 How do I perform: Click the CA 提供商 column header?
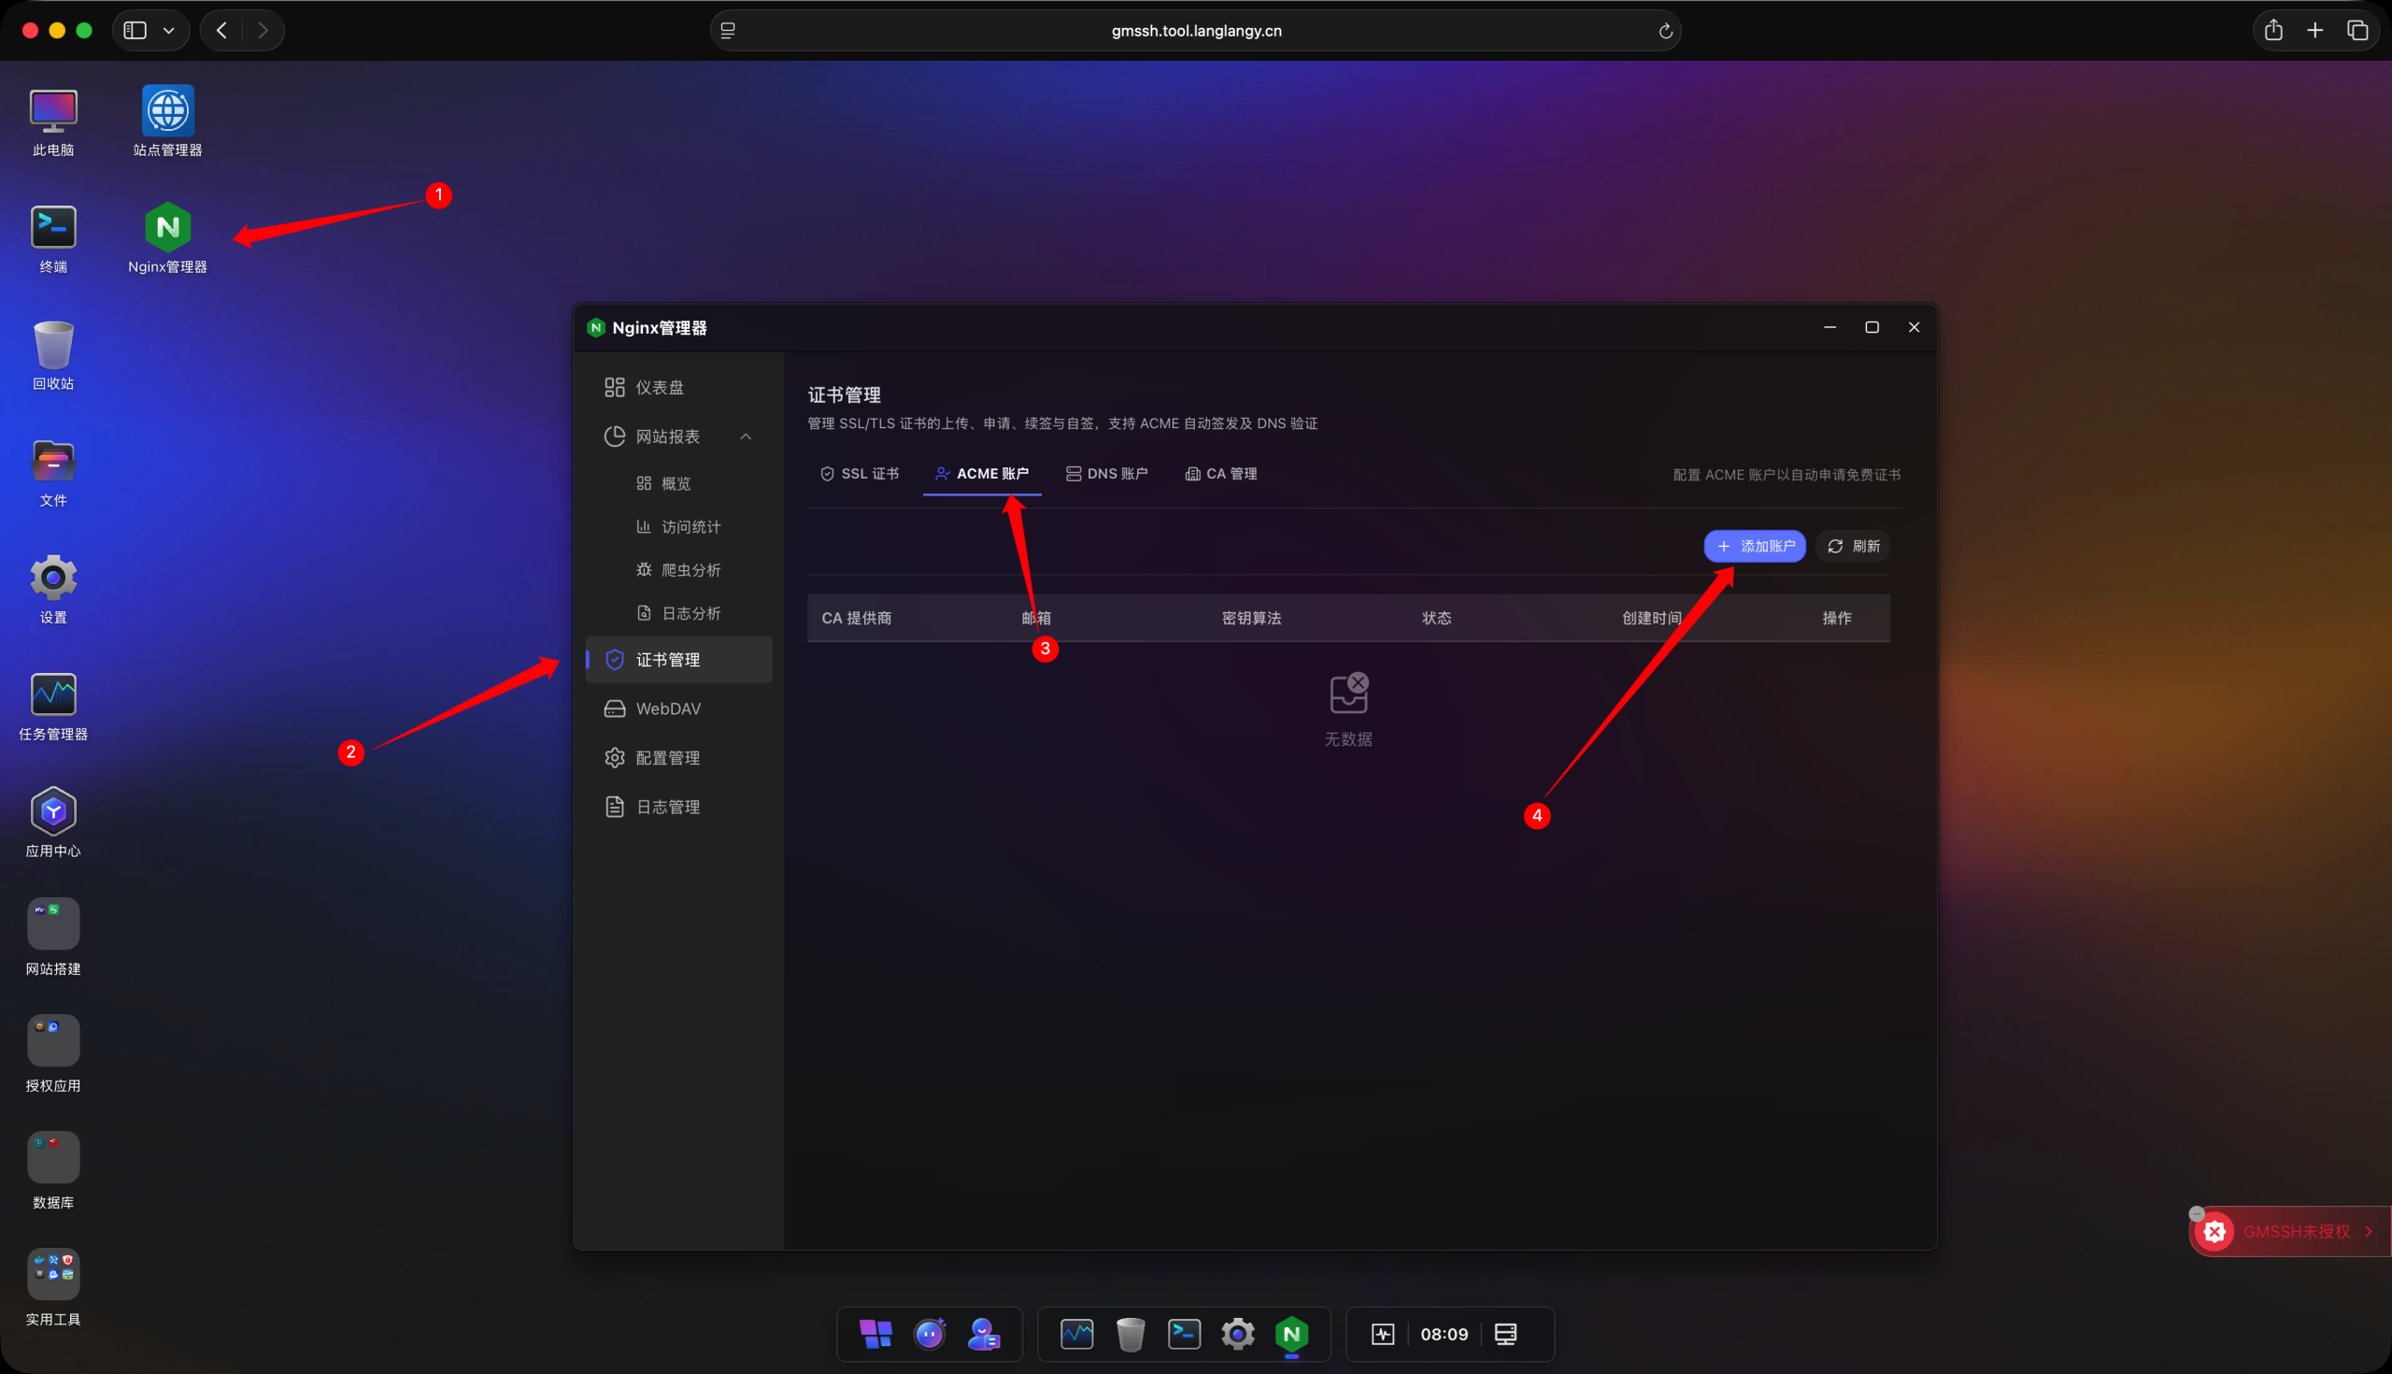(857, 618)
